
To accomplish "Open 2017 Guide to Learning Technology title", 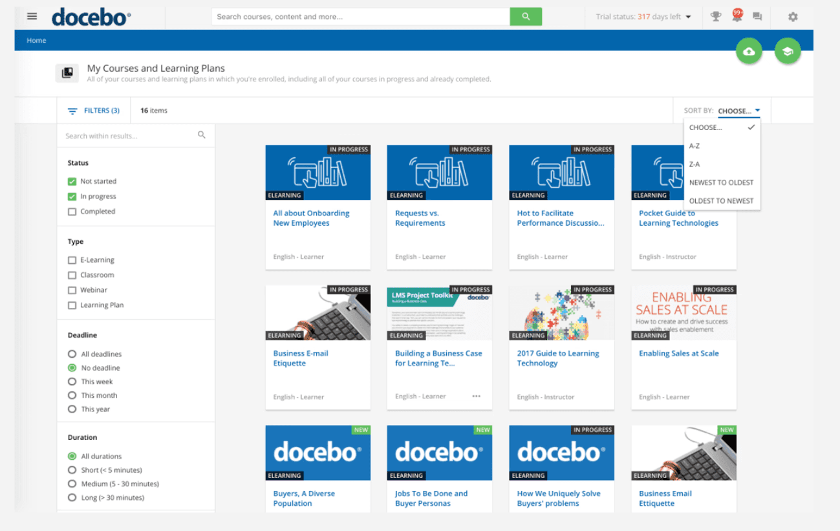I will (558, 358).
